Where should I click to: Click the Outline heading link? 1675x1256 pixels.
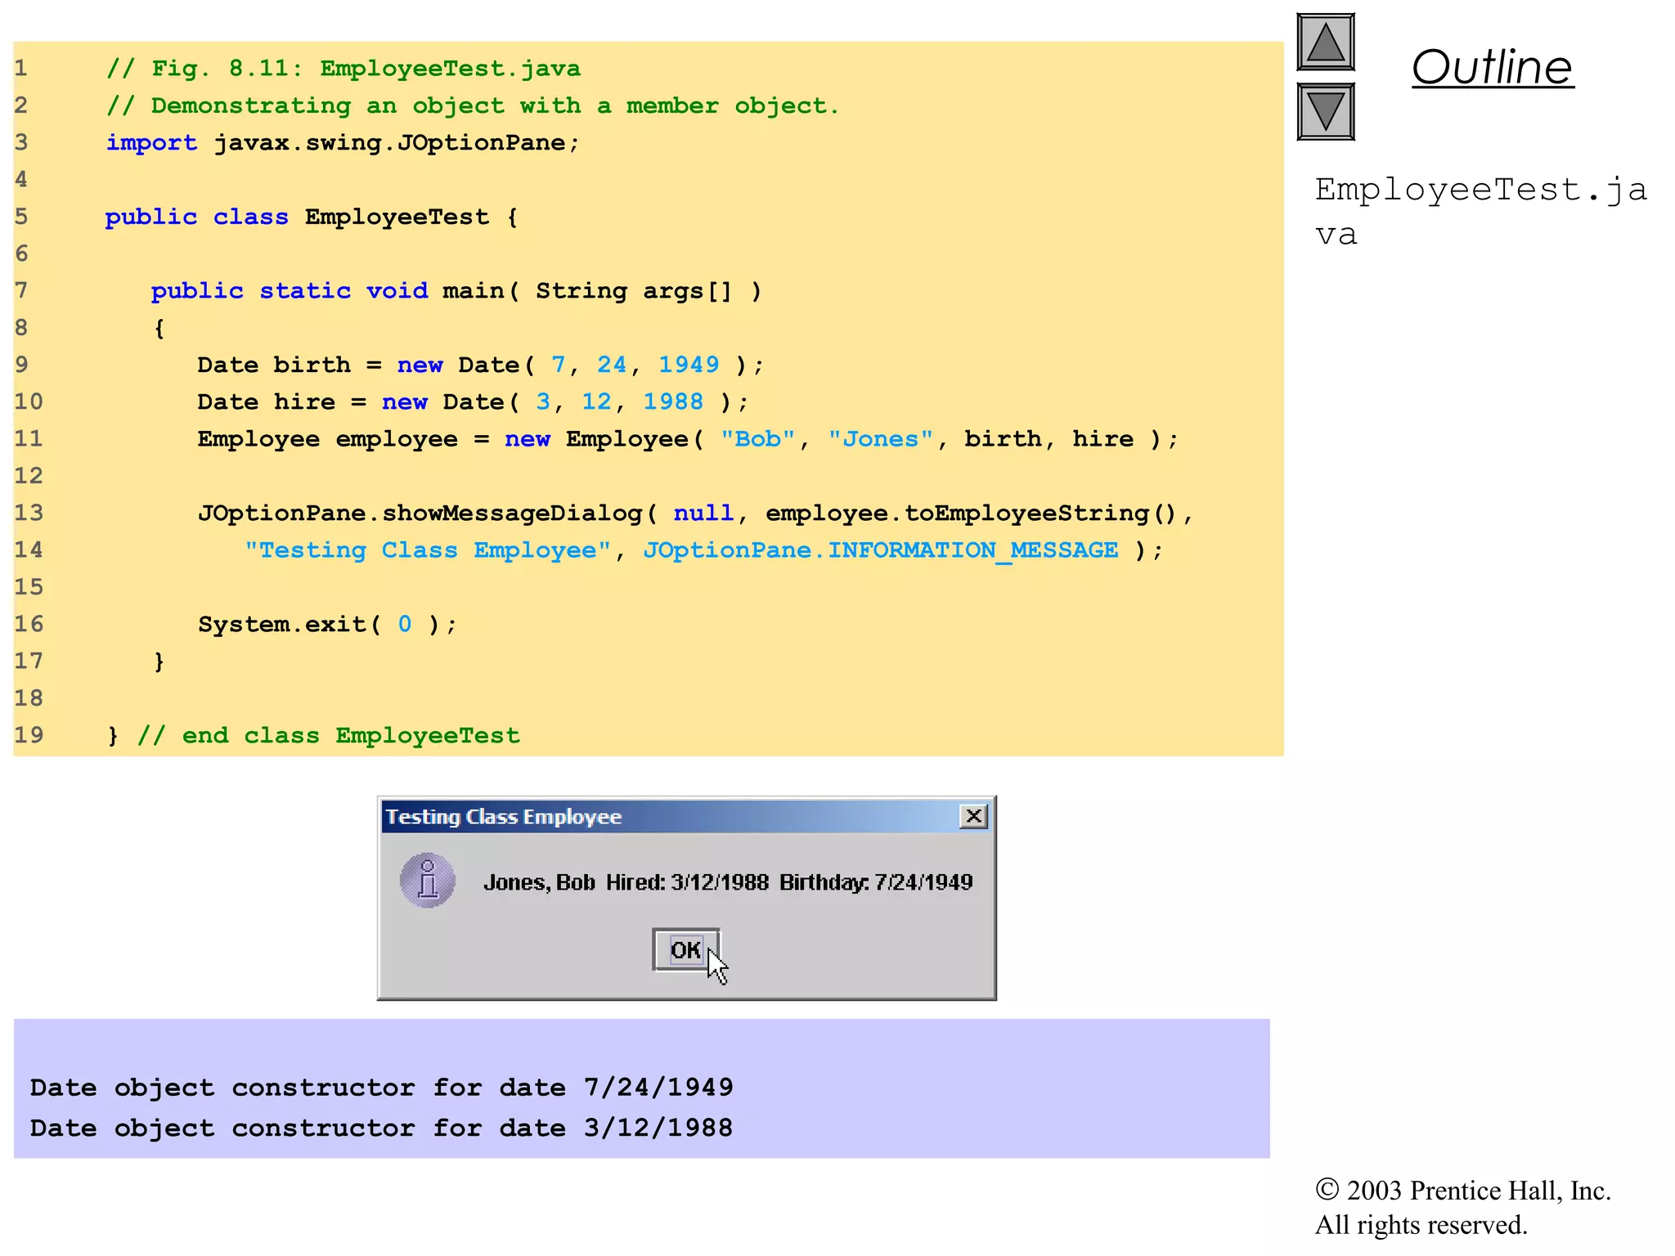1492,67
